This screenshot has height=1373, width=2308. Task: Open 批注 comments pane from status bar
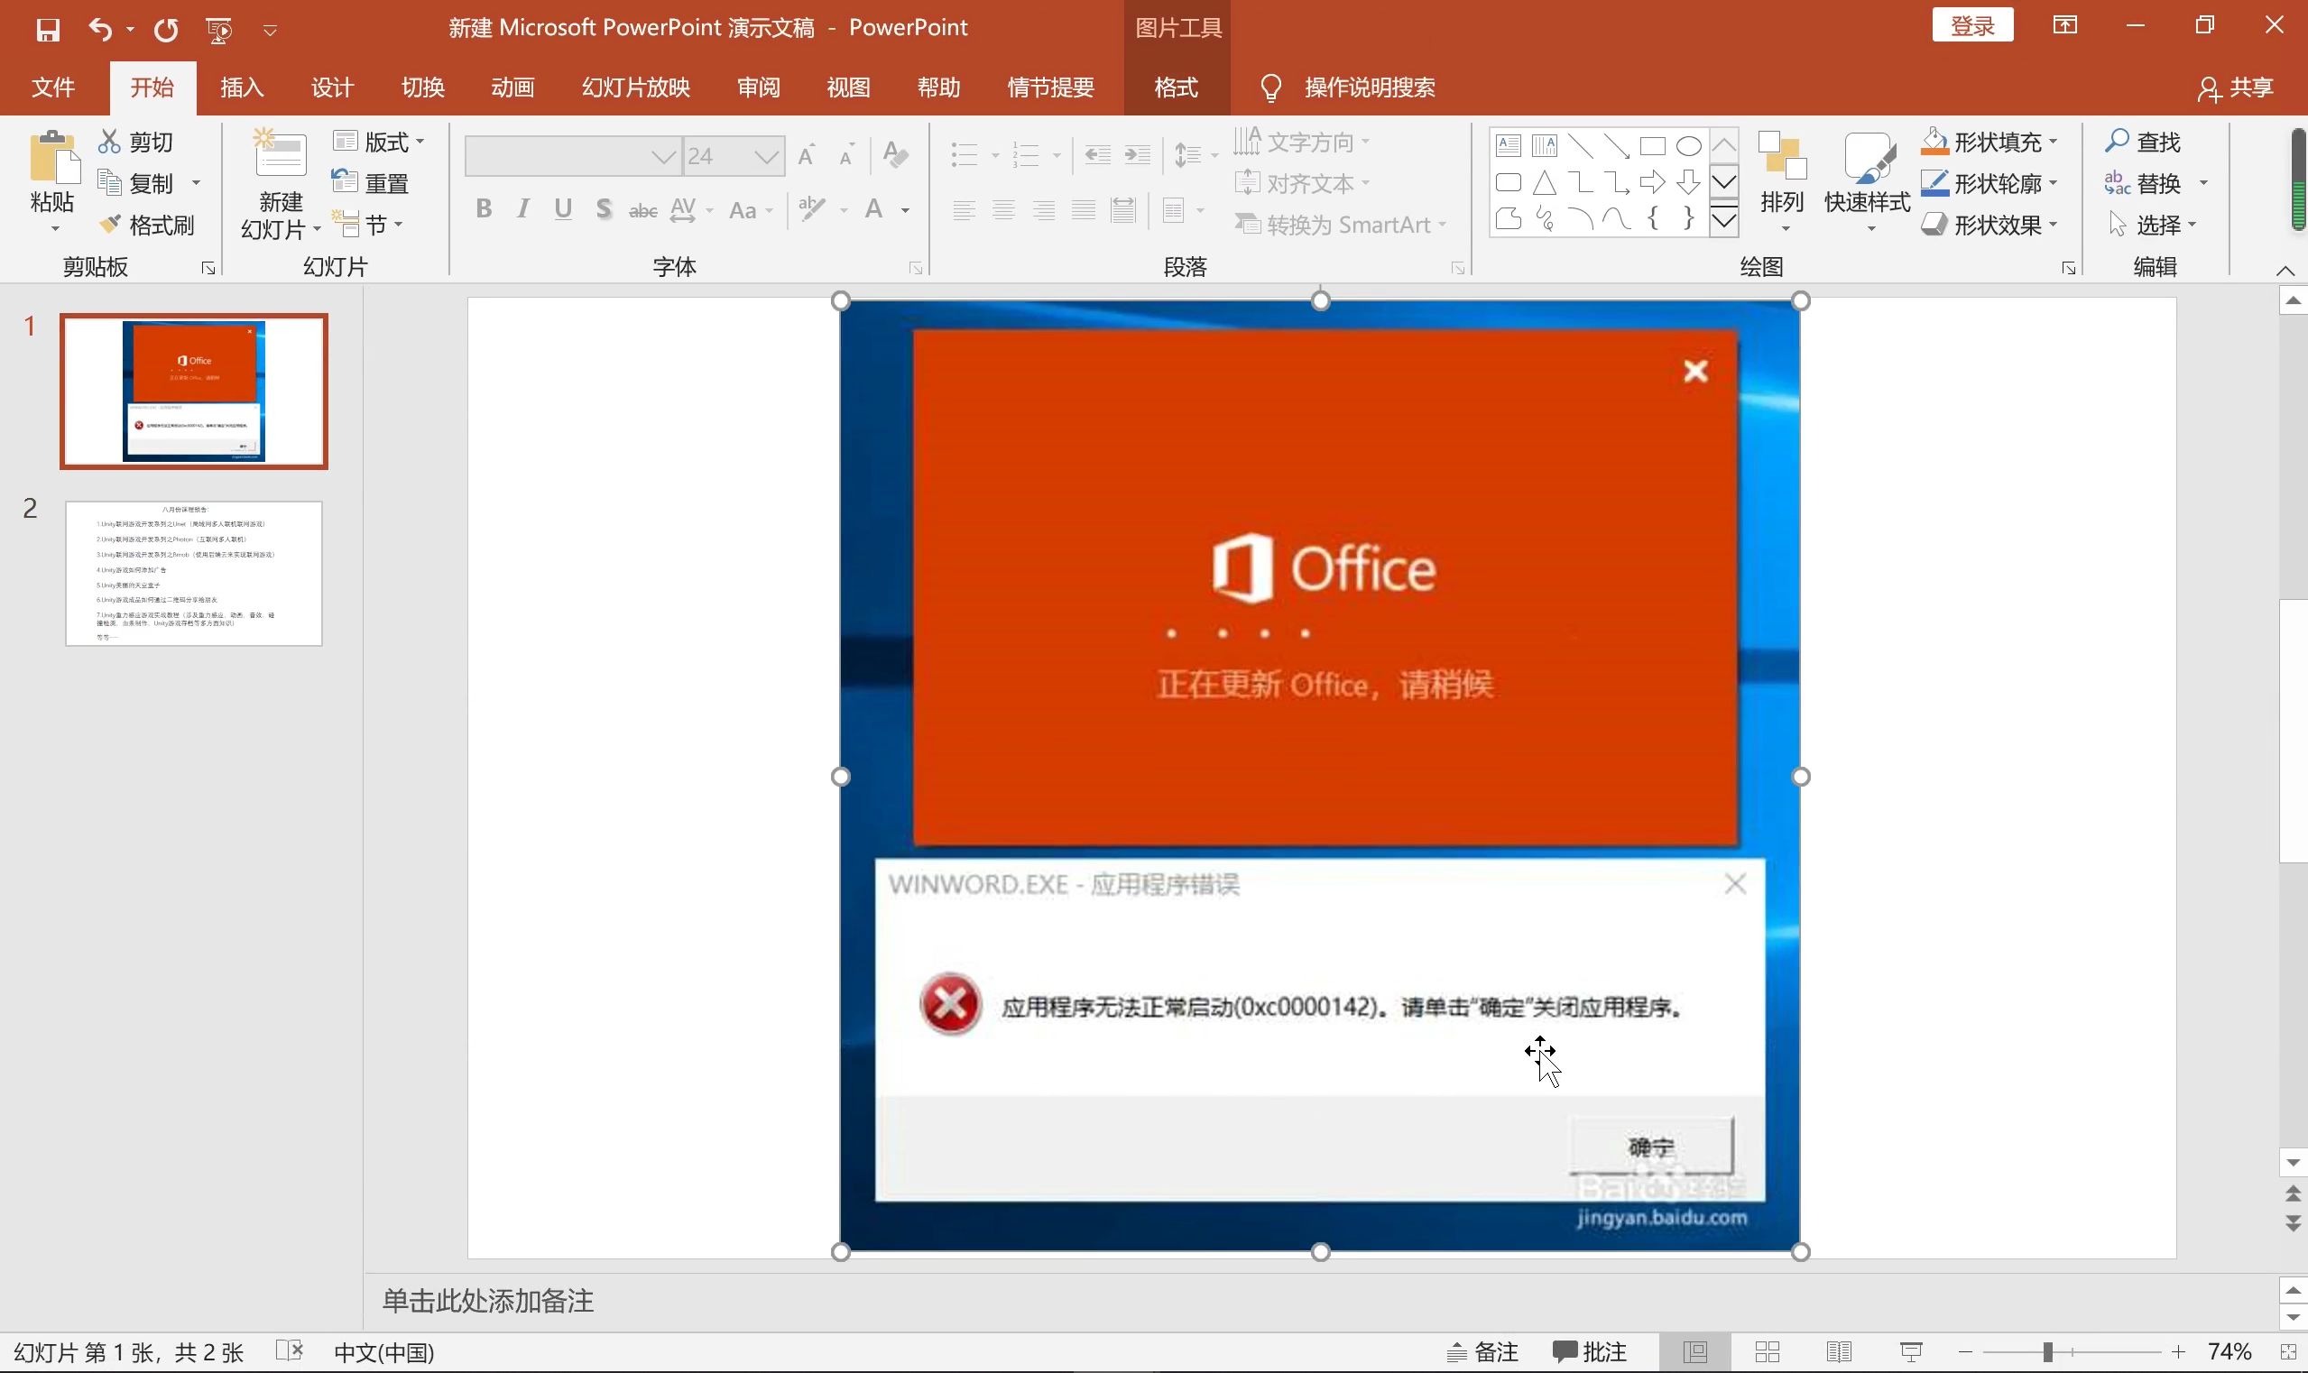pos(1589,1352)
